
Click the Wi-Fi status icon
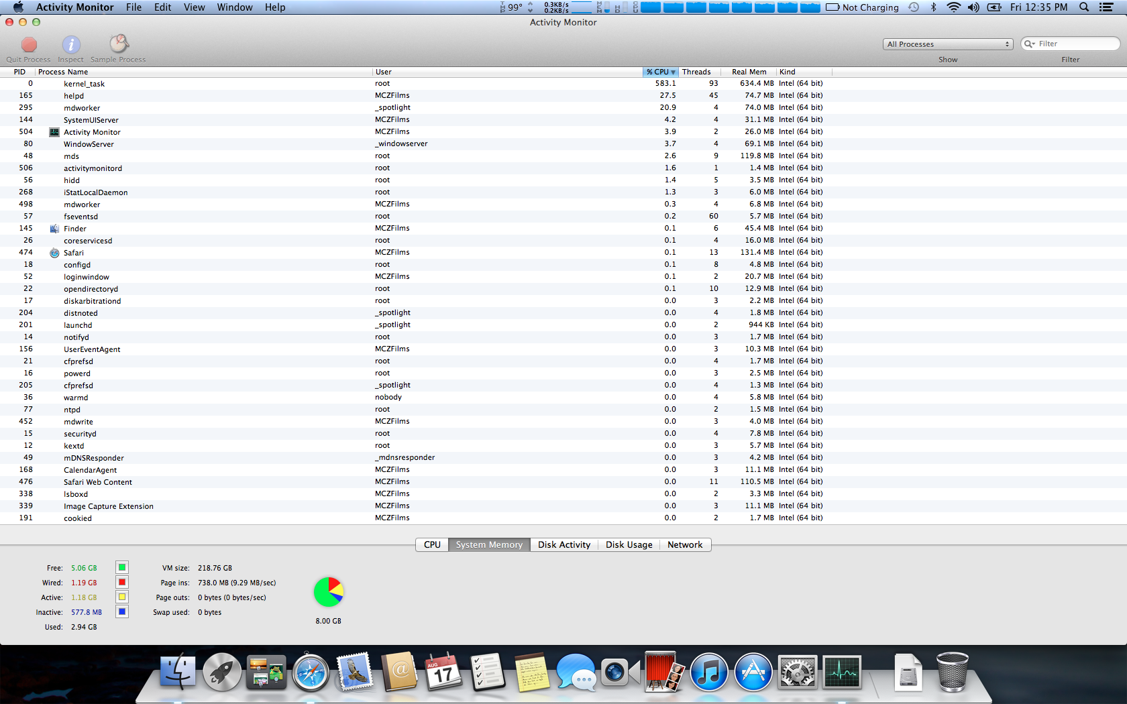(x=953, y=7)
